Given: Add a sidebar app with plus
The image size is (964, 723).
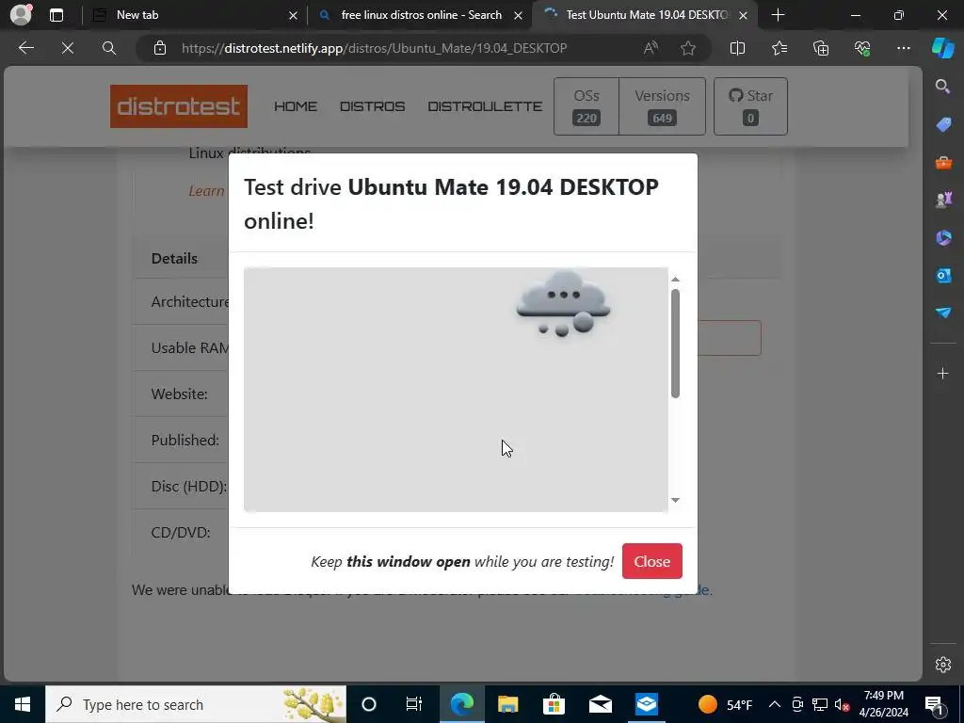Looking at the screenshot, I should pyautogui.click(x=943, y=373).
